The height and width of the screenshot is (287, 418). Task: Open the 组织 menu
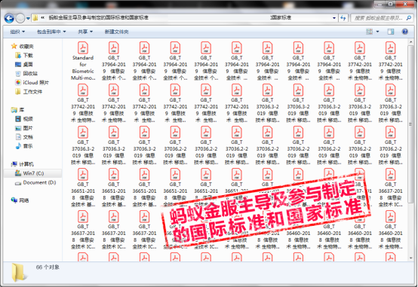[17, 32]
